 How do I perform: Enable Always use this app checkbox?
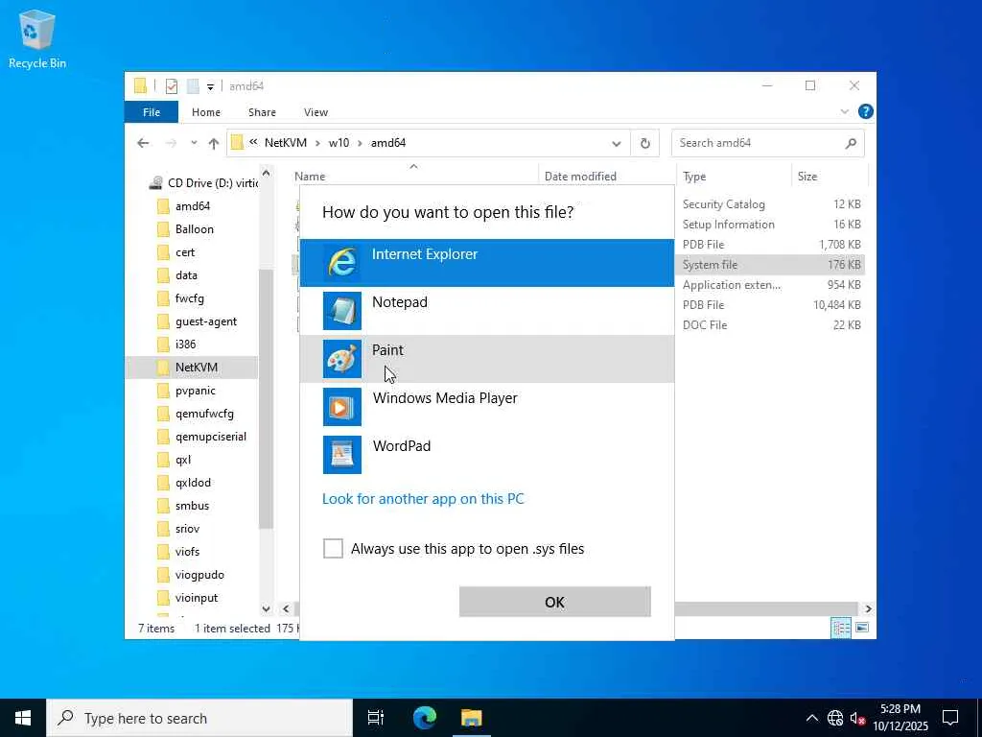click(333, 548)
